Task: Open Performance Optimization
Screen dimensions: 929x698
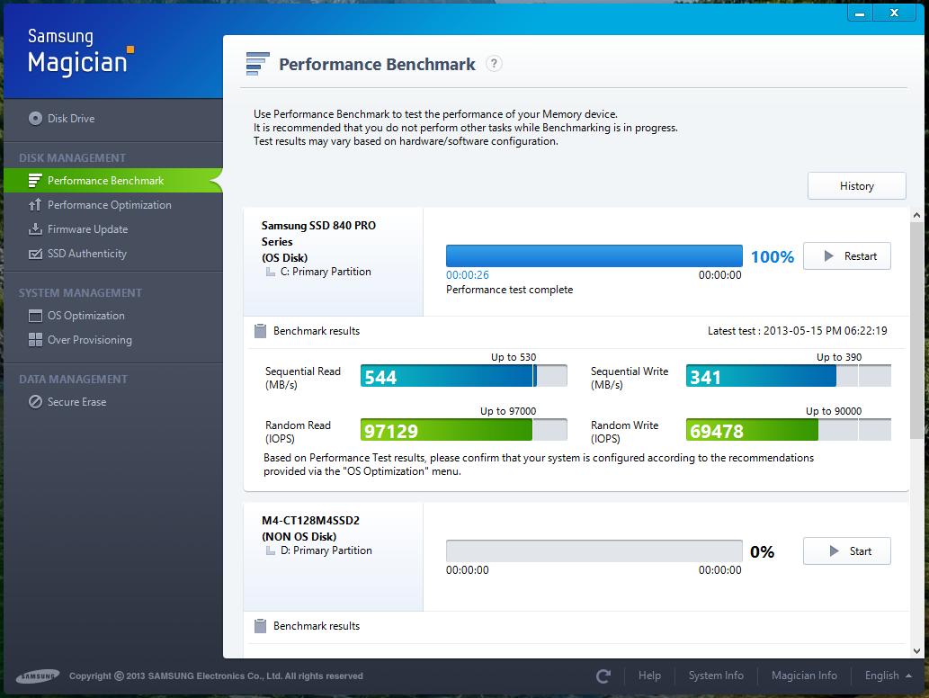Action: click(x=110, y=205)
